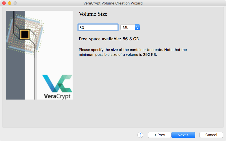
Task: Open the MB size unit dropdown
Action: 130,27
